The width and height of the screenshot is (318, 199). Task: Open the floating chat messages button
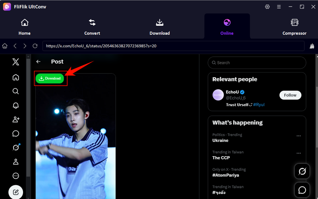pyautogui.click(x=302, y=190)
